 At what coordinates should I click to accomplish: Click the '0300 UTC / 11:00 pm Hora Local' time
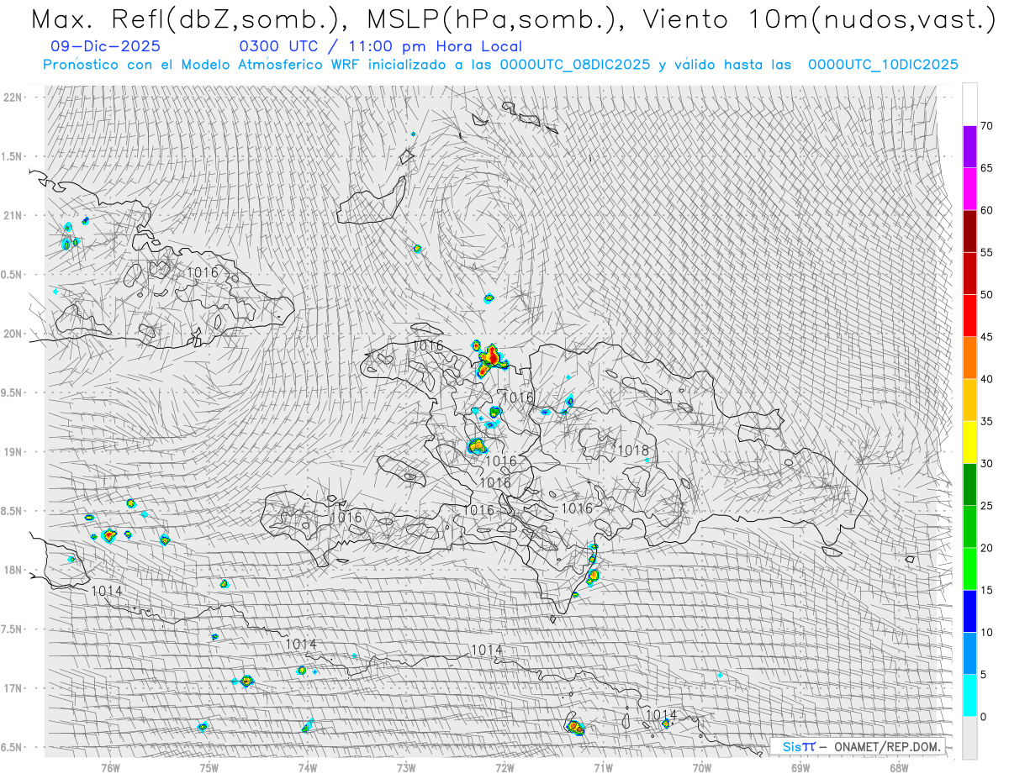point(380,47)
